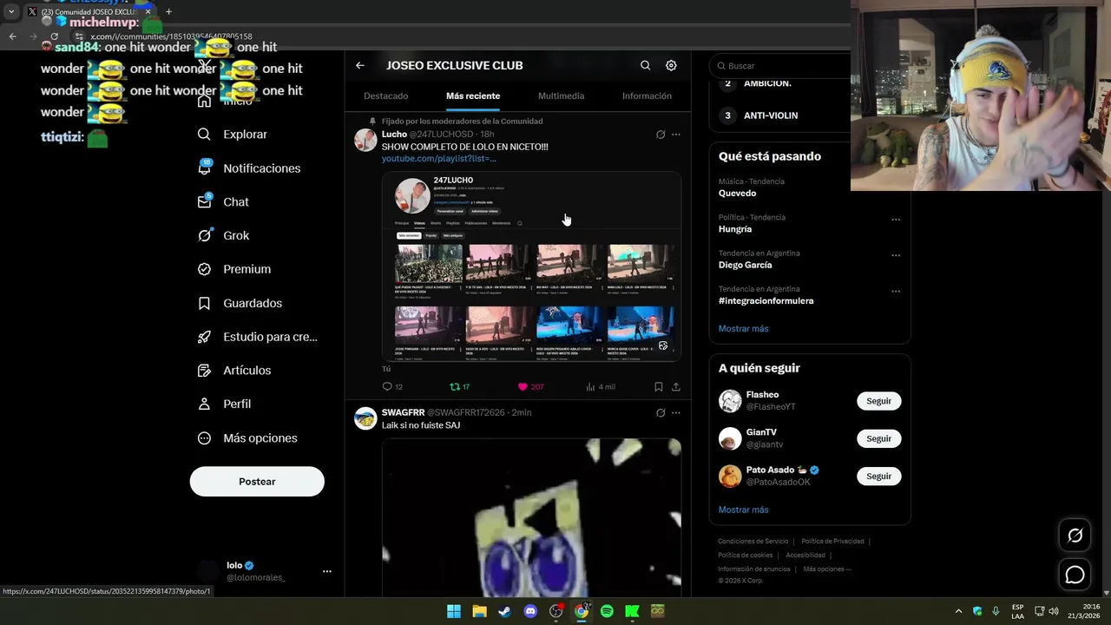Screen dimensions: 1111x625
Task: Open new browser tab
Action: click(x=168, y=11)
